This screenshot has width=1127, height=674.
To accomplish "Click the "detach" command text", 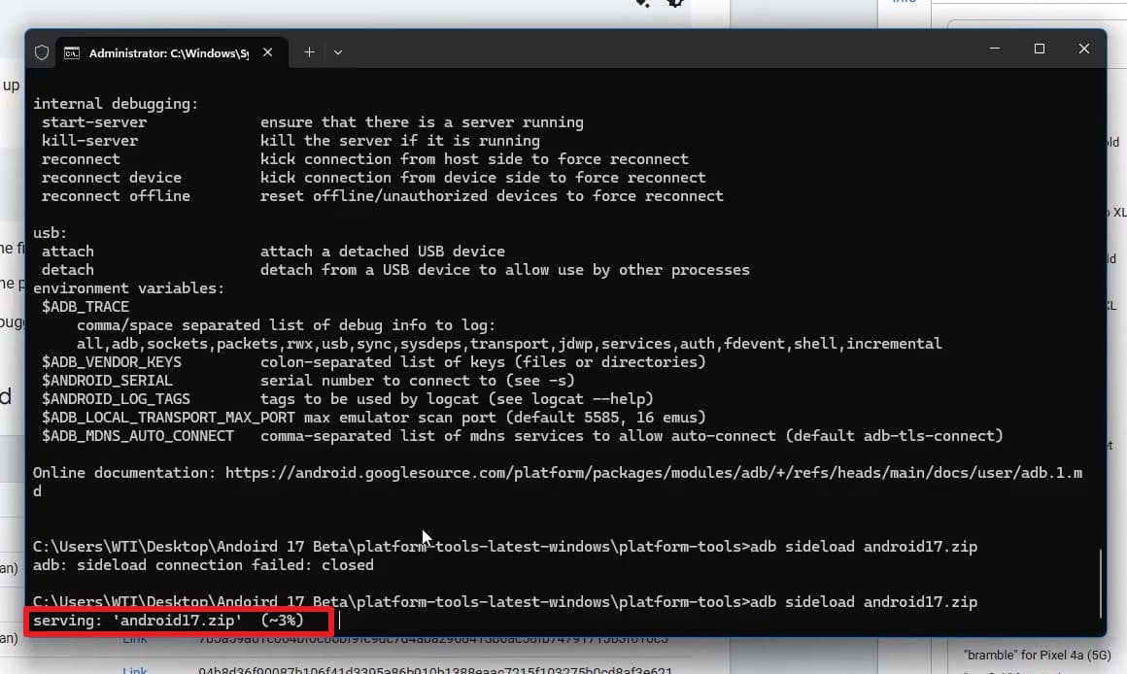I will click(x=68, y=270).
